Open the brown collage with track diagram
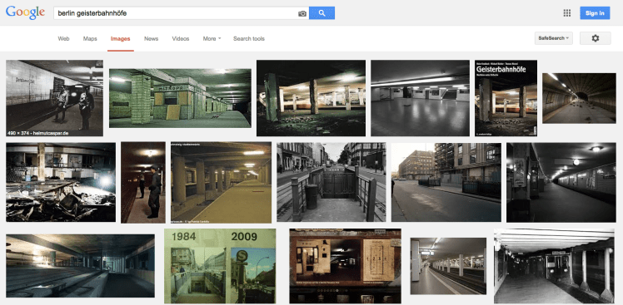 (x=346, y=266)
